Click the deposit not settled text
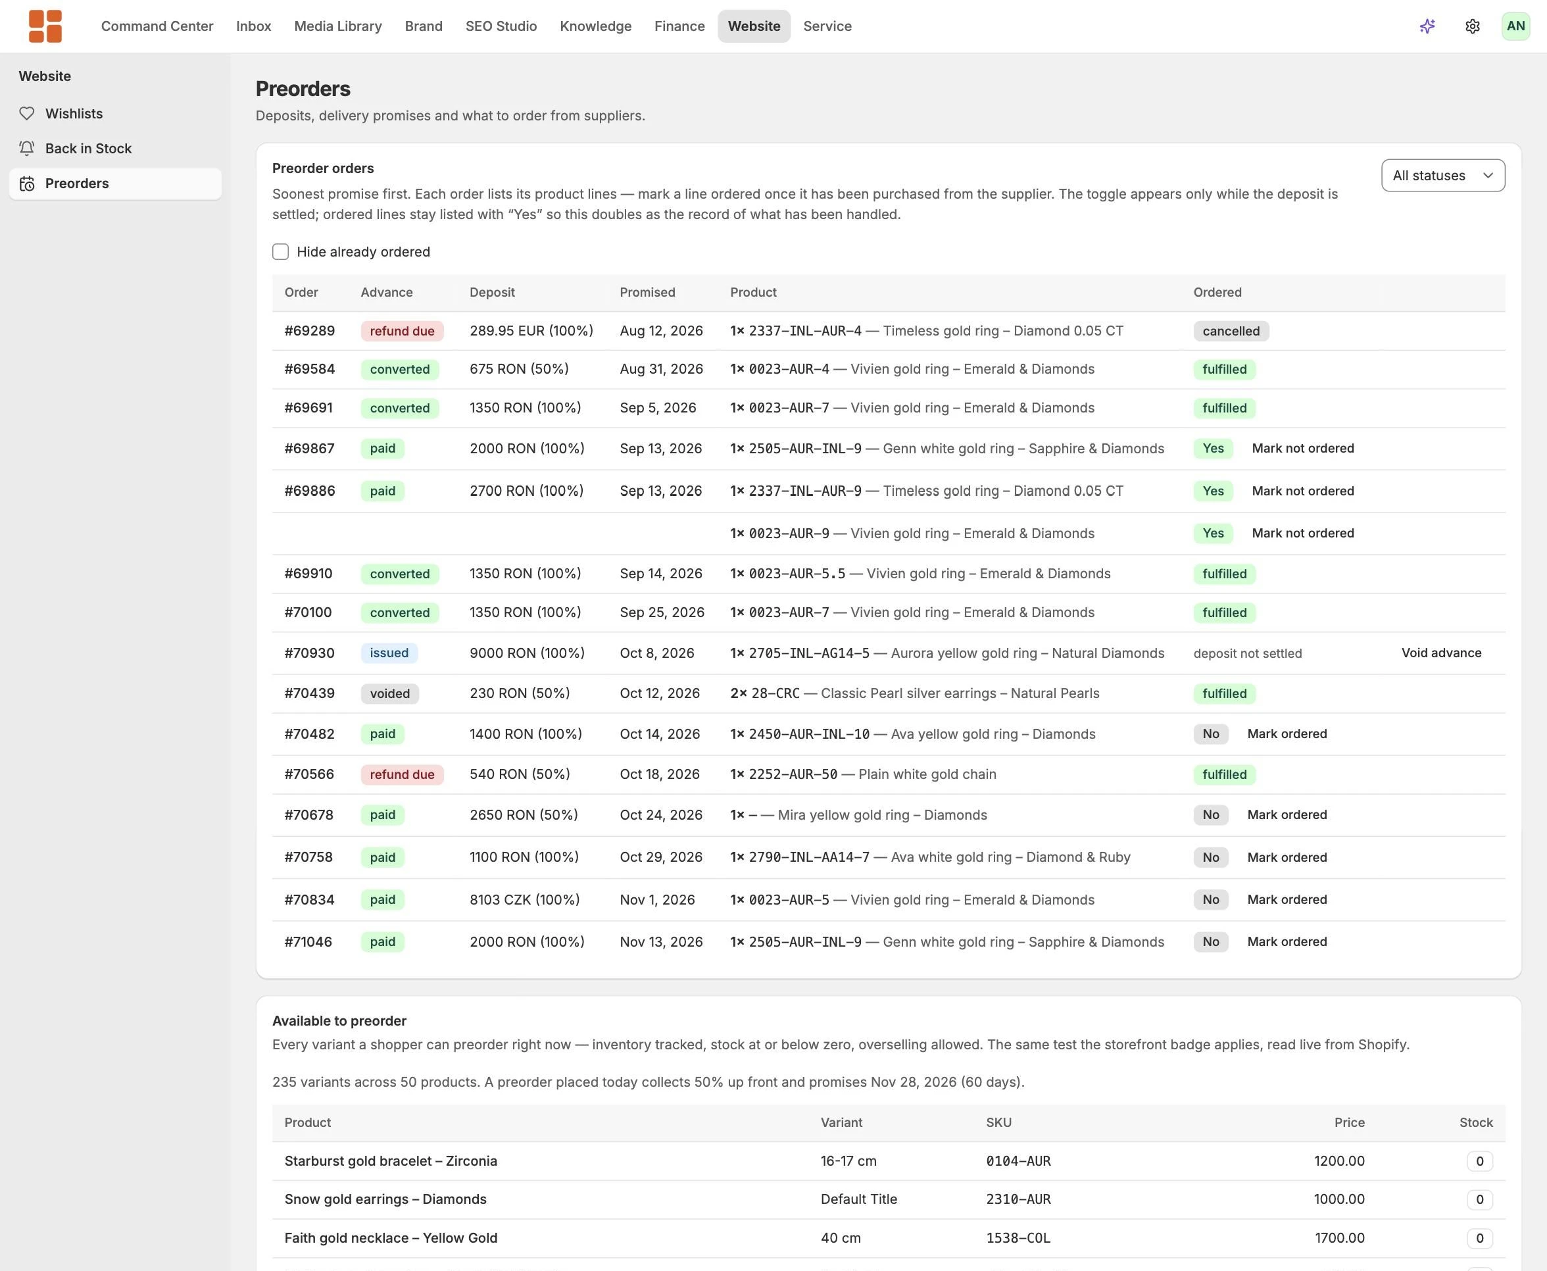The width and height of the screenshot is (1547, 1271). (x=1247, y=654)
